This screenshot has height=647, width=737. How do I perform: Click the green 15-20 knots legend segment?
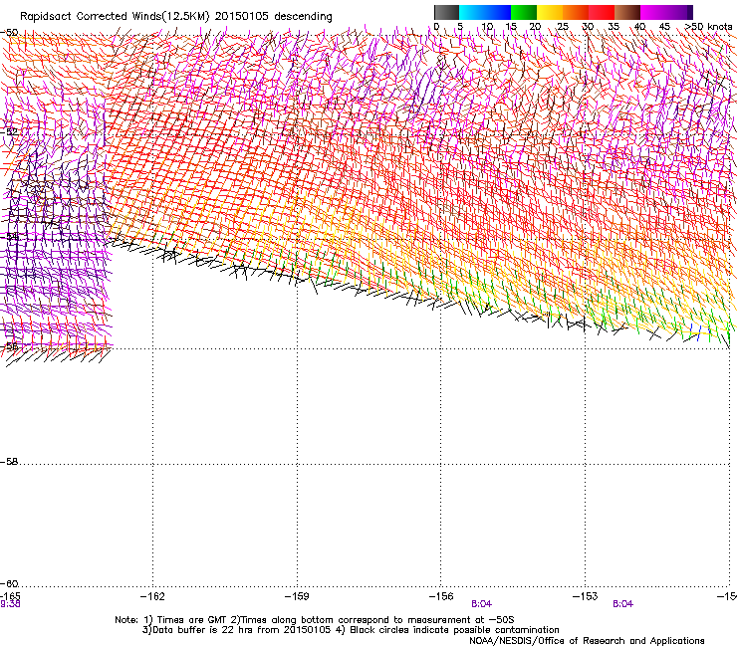pyautogui.click(x=524, y=12)
